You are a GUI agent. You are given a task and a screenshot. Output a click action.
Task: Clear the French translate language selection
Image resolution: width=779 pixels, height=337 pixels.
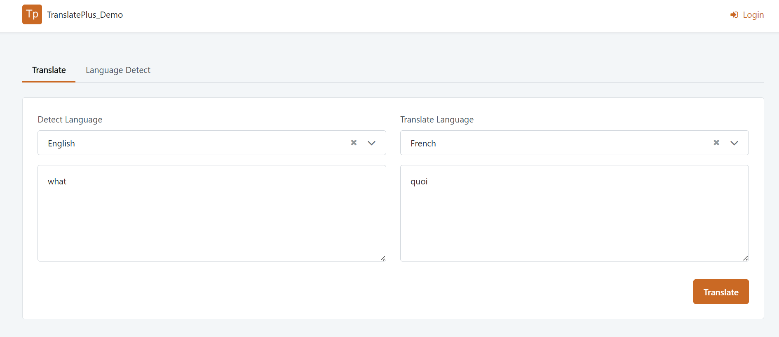(x=716, y=143)
